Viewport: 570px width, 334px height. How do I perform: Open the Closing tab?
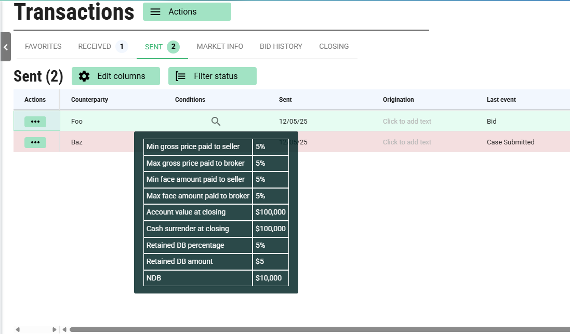(334, 47)
